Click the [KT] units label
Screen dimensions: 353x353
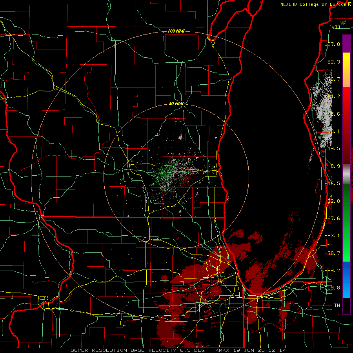pos(335,27)
